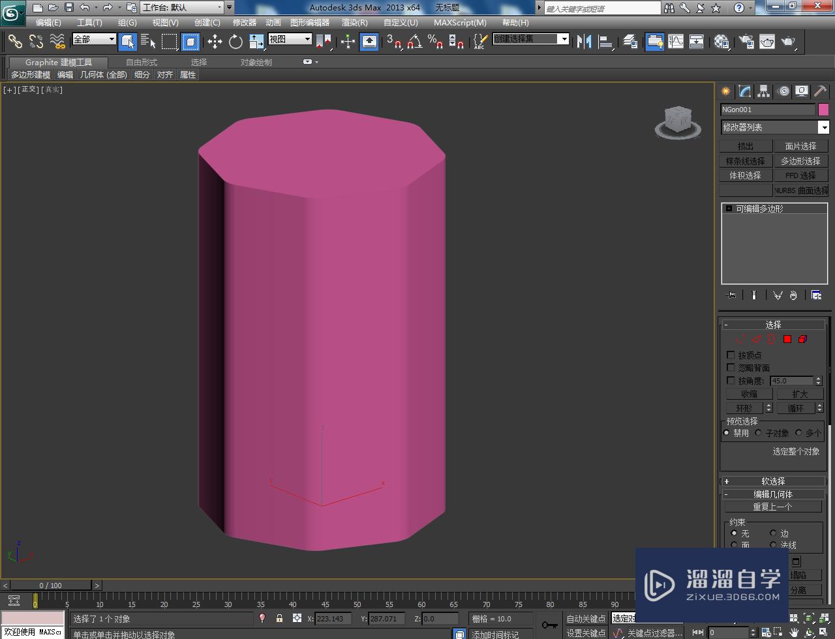The image size is (835, 639).
Task: Select the 法线 constraint radio button
Action: pyautogui.click(x=773, y=545)
